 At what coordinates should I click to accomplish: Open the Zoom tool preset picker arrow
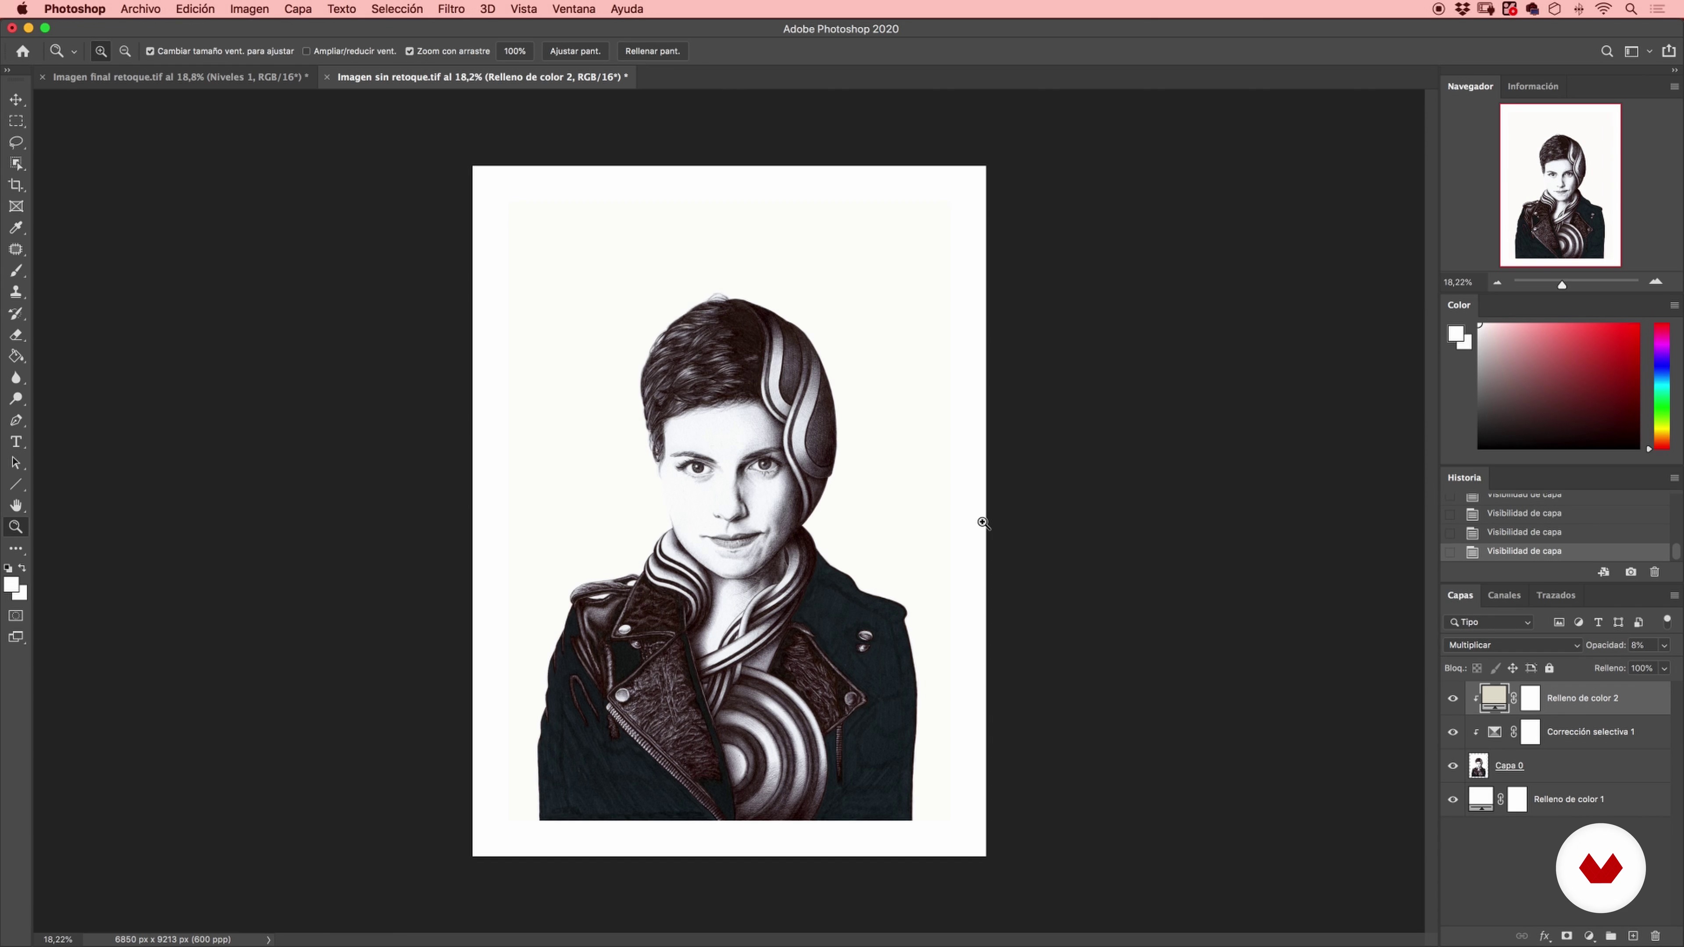coord(74,52)
